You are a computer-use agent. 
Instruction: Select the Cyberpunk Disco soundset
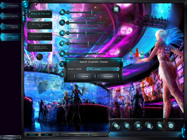(x=11, y=37)
